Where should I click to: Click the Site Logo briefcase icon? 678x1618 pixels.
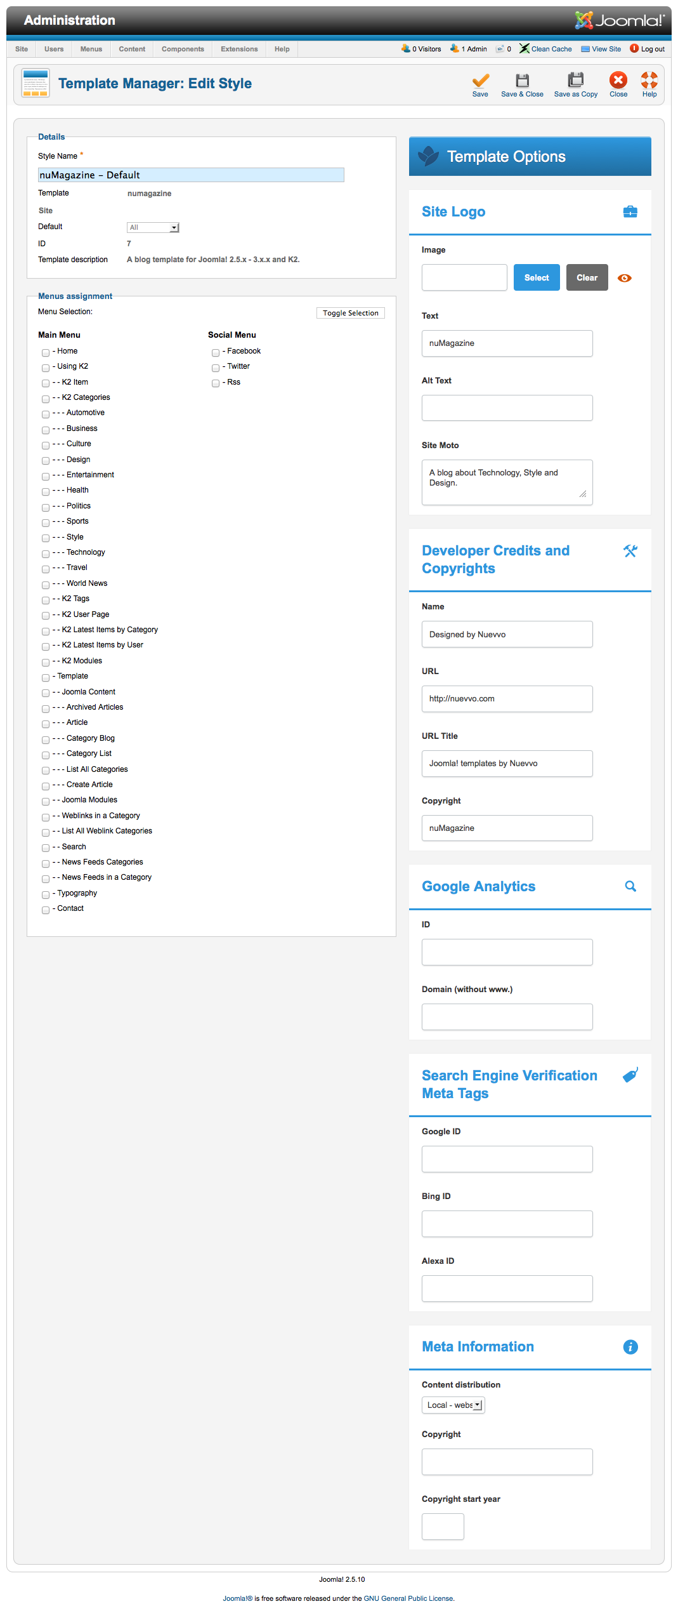pyautogui.click(x=630, y=211)
